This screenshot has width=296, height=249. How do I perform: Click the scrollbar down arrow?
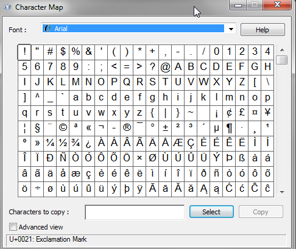point(282,192)
